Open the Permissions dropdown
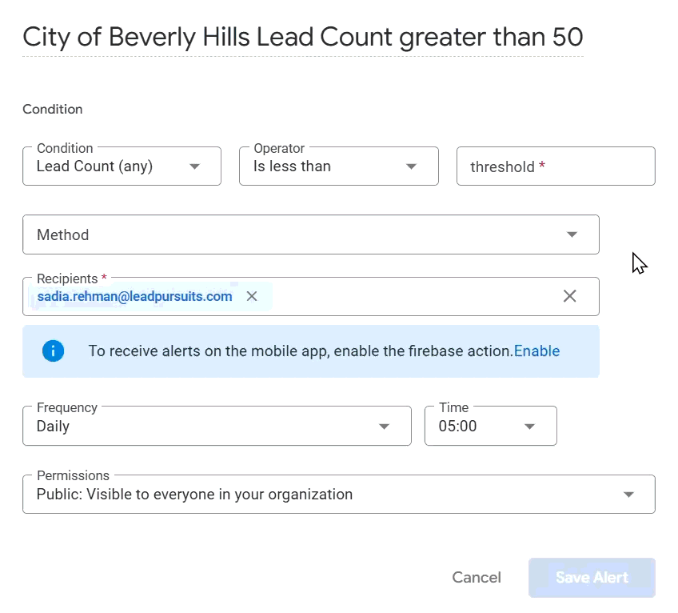 pos(339,495)
